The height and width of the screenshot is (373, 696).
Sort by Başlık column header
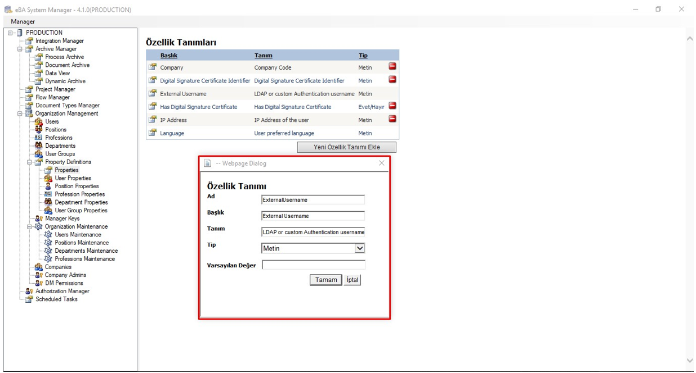click(169, 56)
